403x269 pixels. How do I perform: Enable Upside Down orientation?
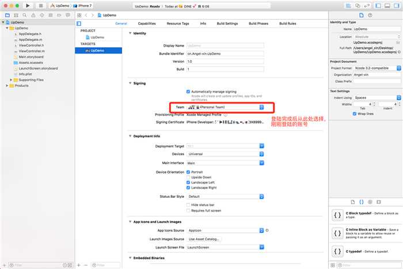pos(188,178)
